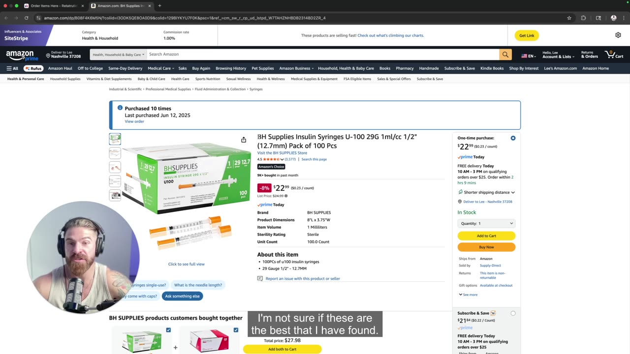The width and height of the screenshot is (630, 354).
Task: Open Chrome three-dot menu
Action: (624, 18)
